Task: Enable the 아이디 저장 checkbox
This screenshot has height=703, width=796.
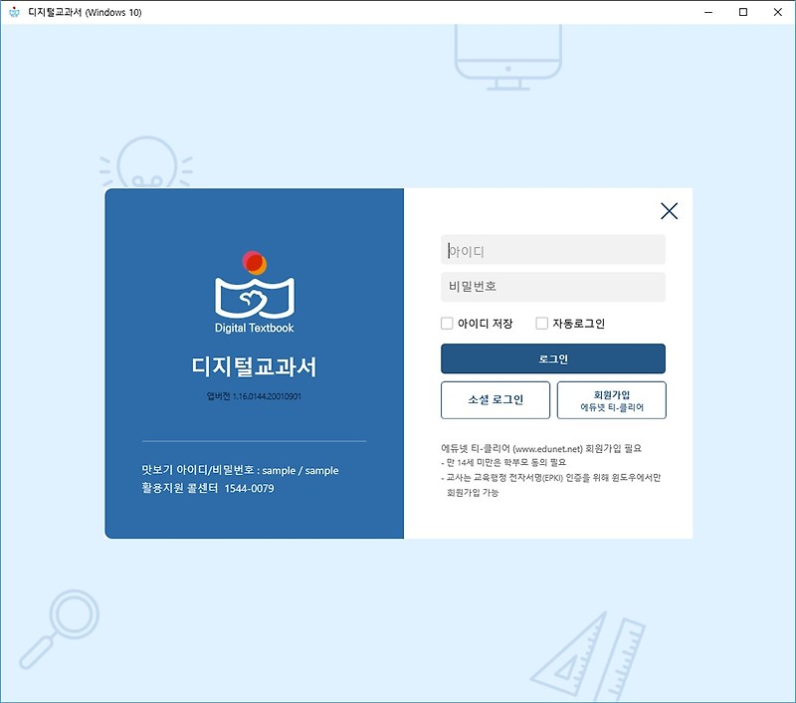Action: 447,324
